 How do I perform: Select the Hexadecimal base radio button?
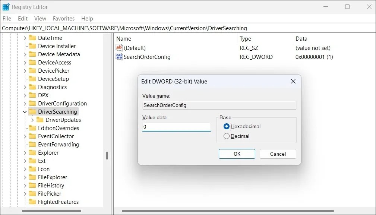[x=227, y=126]
